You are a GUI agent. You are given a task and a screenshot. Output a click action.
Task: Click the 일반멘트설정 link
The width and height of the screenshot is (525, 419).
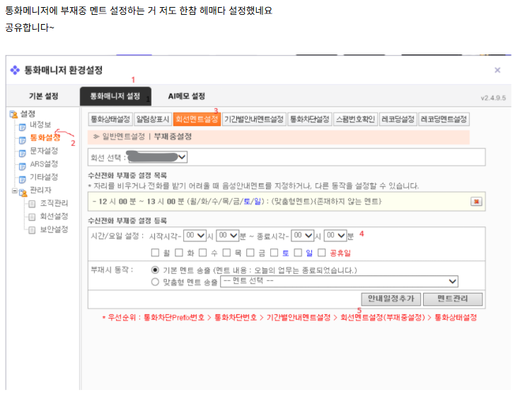pyautogui.click(x=124, y=137)
